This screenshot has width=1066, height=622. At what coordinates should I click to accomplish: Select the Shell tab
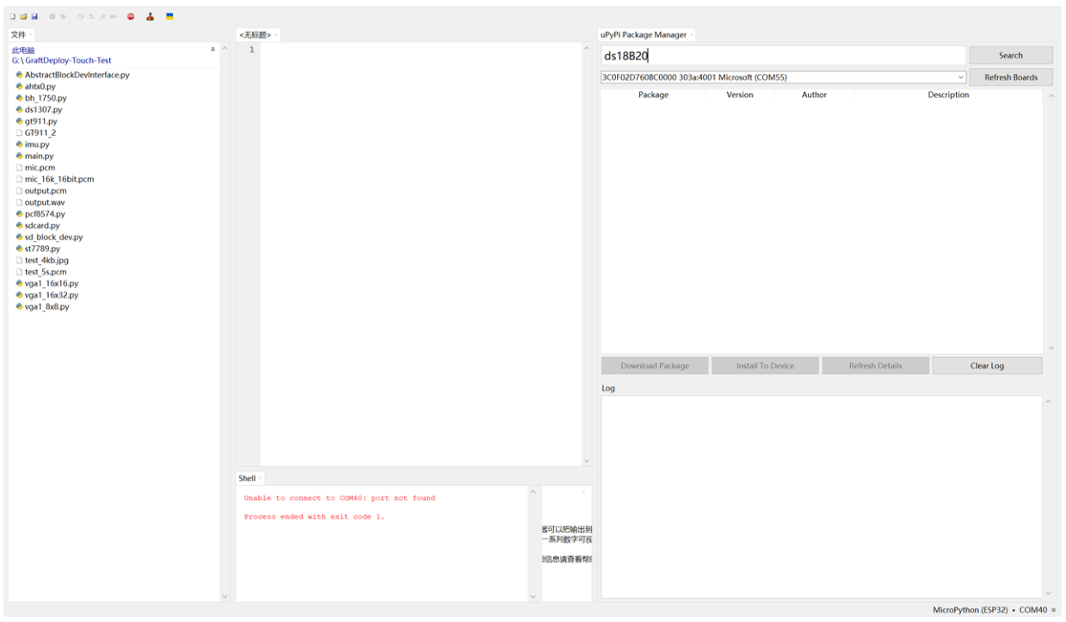(x=247, y=478)
